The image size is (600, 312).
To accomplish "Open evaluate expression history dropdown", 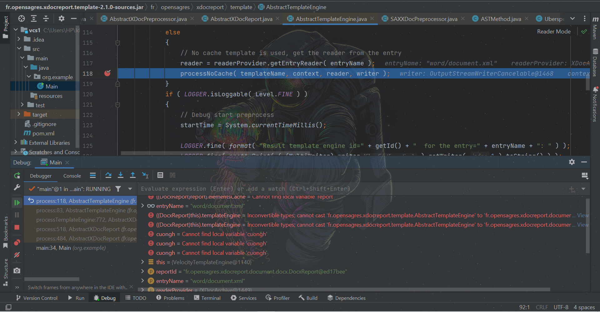I will [583, 189].
